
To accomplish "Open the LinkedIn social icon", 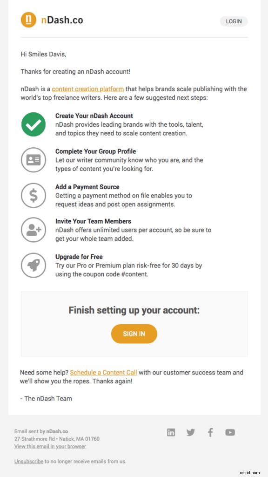I will [x=171, y=432].
